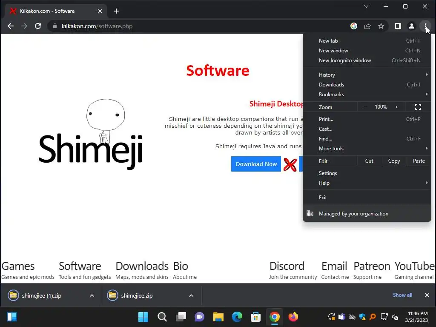The height and width of the screenshot is (327, 436).
Task: Expand options for shimejiee (1).zip
Action: point(92,295)
